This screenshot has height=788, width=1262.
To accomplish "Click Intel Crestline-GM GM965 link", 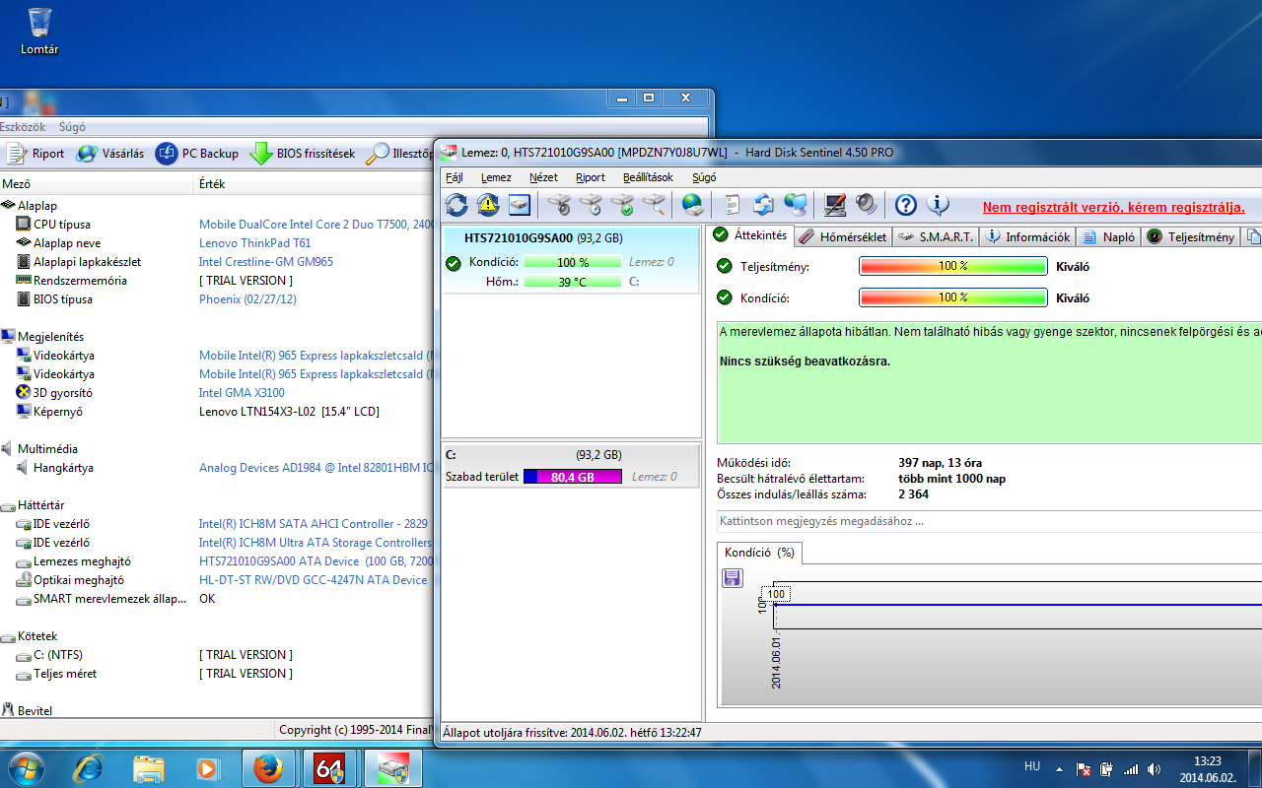I will 265,262.
